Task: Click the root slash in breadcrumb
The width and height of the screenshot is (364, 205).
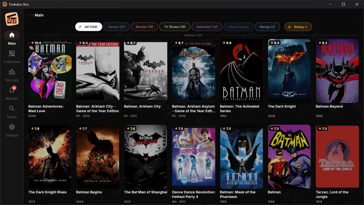Action: pyautogui.click(x=29, y=15)
